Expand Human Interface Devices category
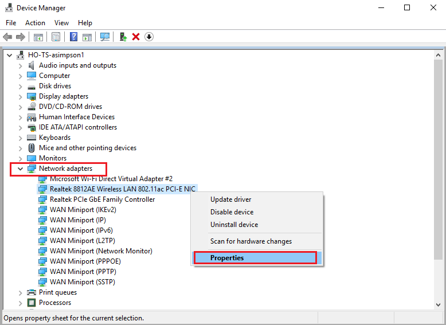Viewport: 446px width, 325px height. point(20,118)
